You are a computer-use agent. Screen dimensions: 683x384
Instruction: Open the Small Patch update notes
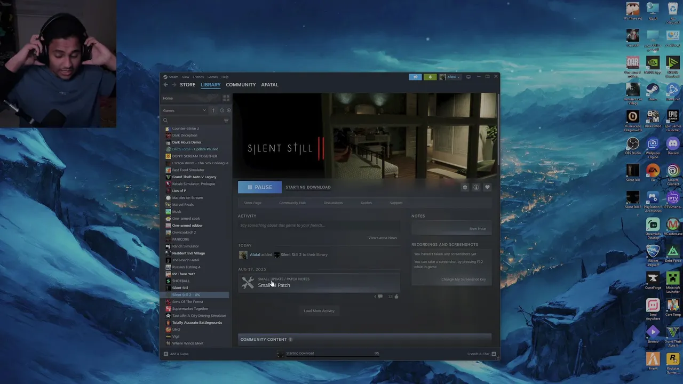[319, 283]
